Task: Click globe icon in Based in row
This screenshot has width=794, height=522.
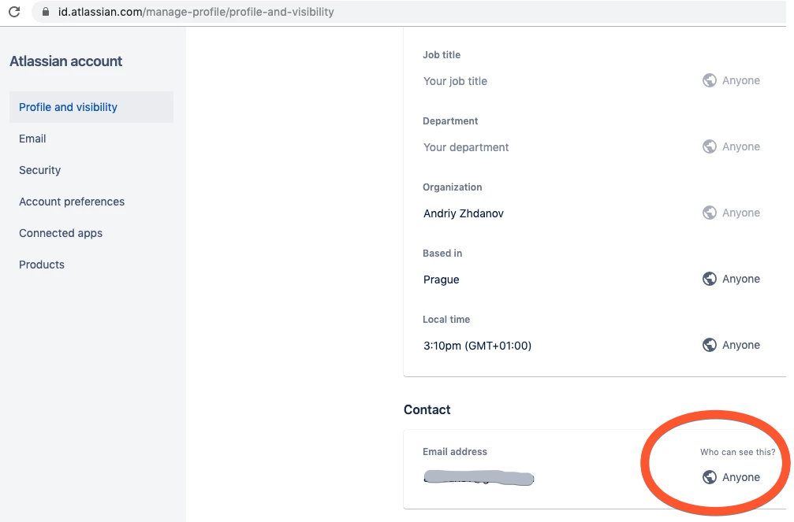Action: tap(710, 279)
